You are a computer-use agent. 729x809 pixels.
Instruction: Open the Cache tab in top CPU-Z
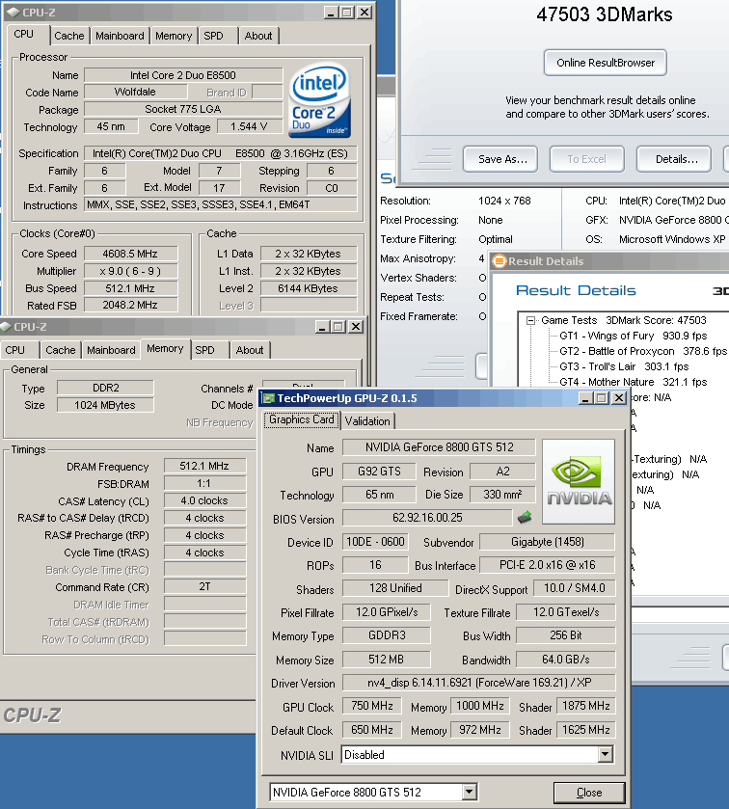pyautogui.click(x=69, y=36)
